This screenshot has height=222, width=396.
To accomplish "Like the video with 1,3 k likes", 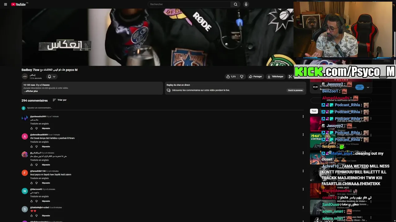I will click(231, 76).
